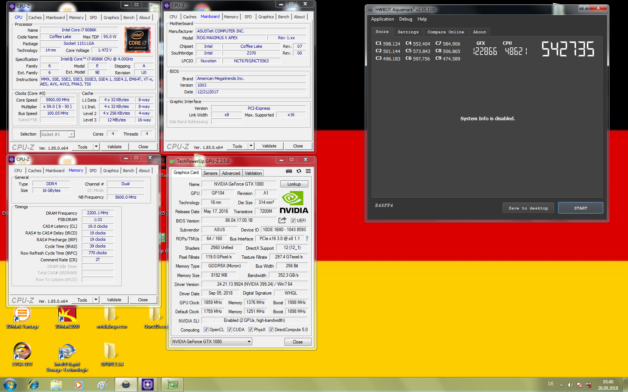
Task: Switch to the GPU-Z taskbar button
Action: [x=172, y=384]
